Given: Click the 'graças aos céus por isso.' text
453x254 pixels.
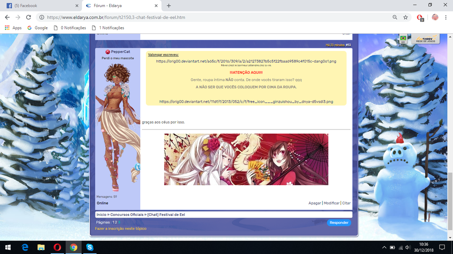Looking at the screenshot, I should tap(164, 122).
